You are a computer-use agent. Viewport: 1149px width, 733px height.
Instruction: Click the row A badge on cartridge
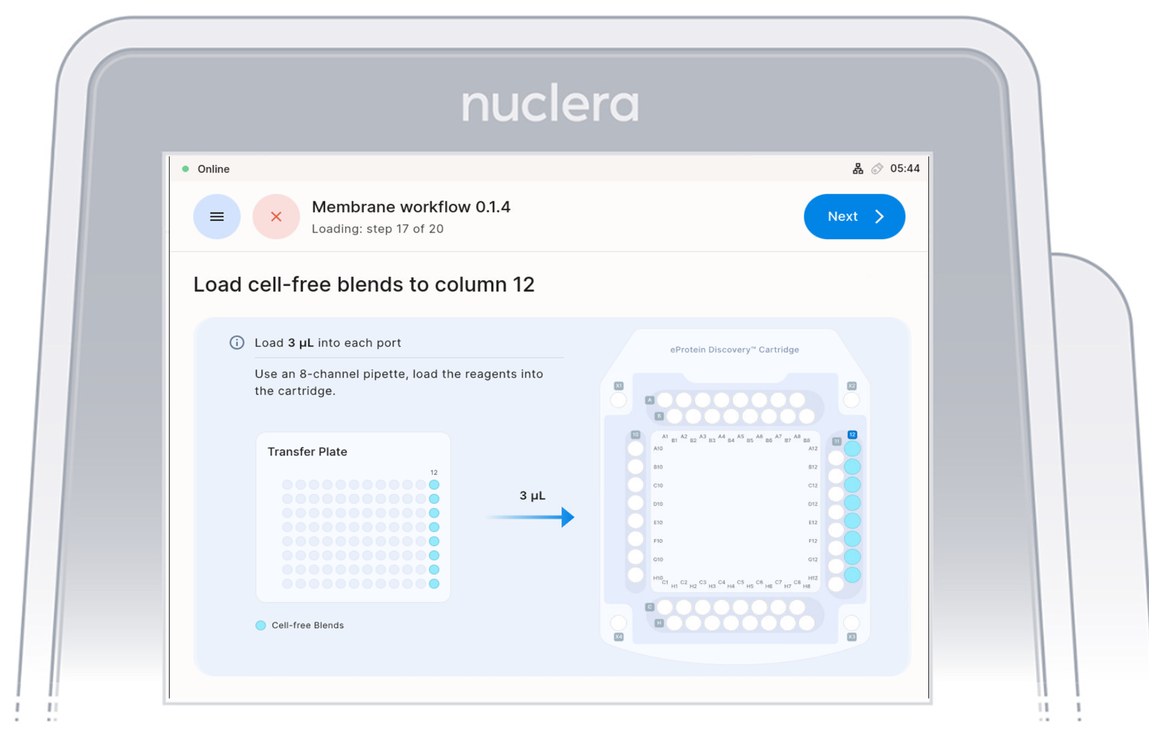tap(649, 400)
